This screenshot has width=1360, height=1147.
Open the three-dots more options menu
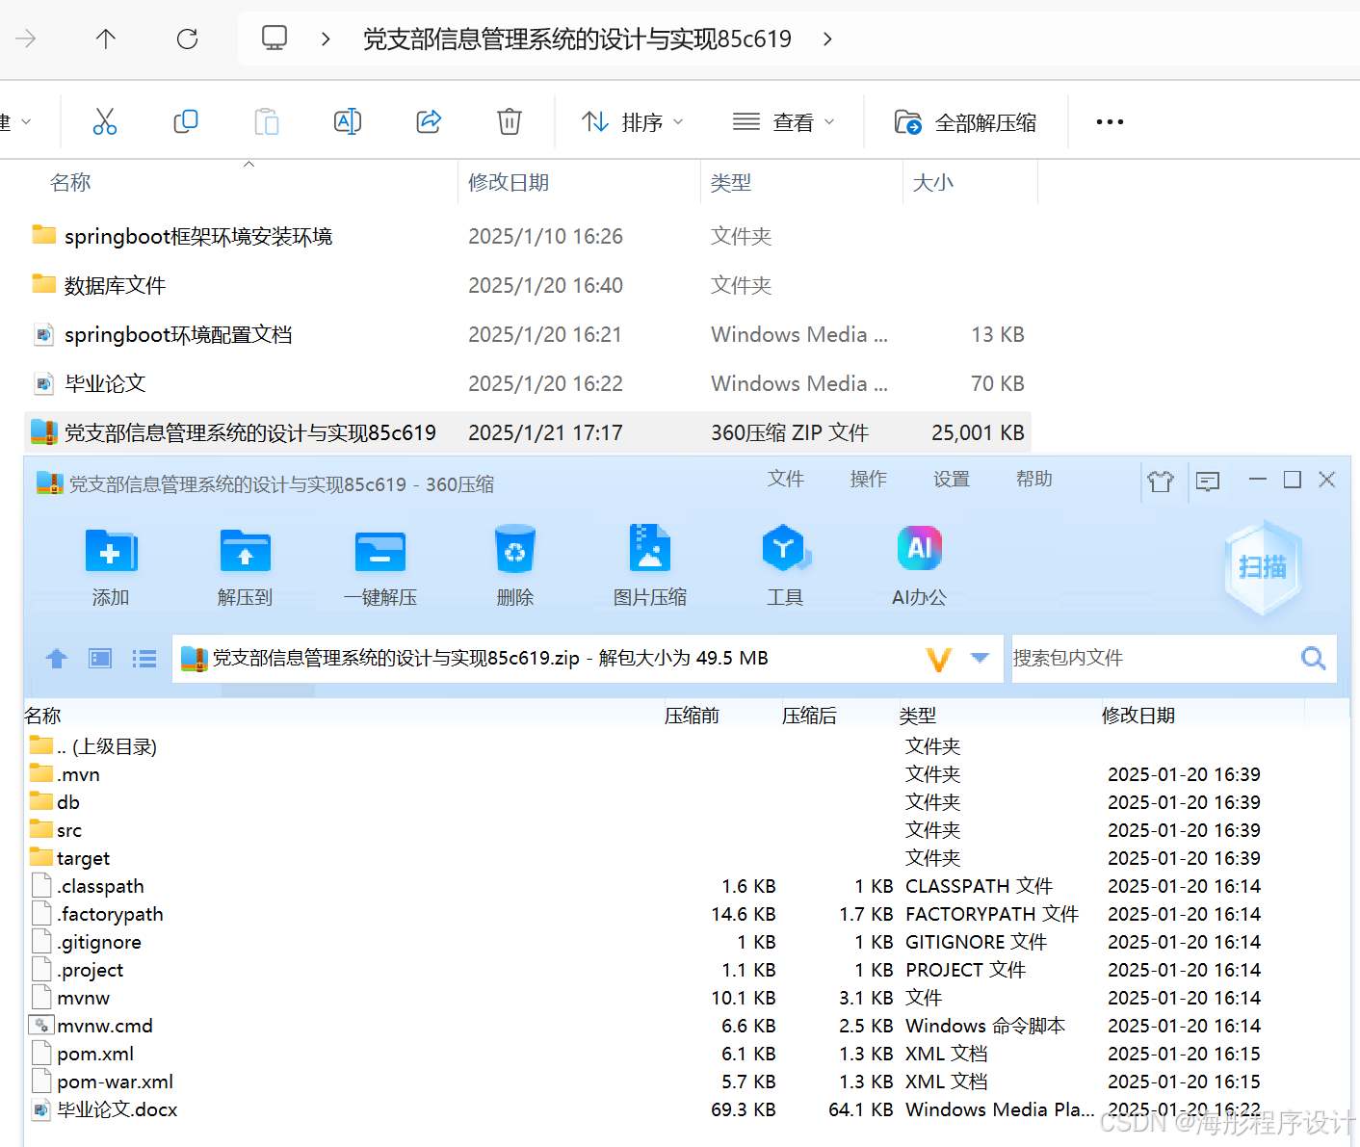click(x=1110, y=122)
